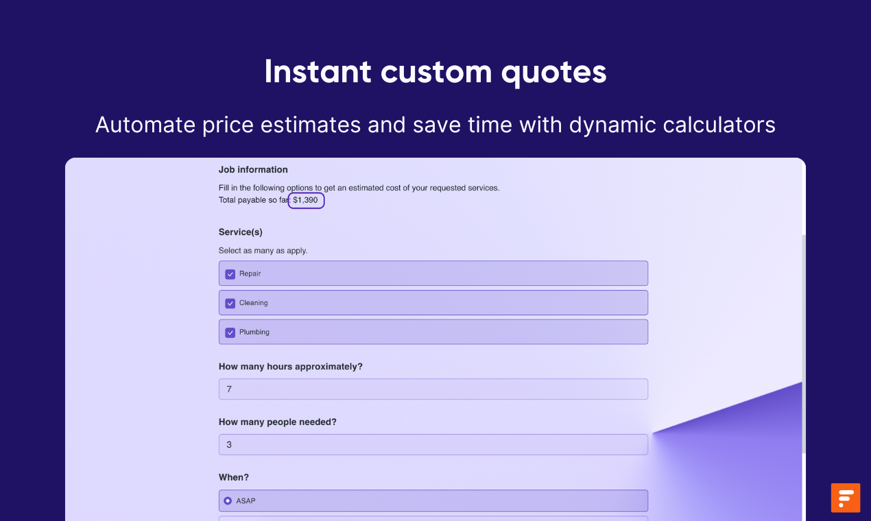Click the "Select as many as apply." hint

click(x=263, y=251)
